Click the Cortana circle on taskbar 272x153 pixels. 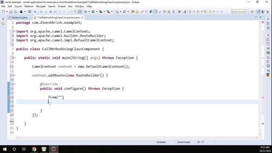click(x=14, y=149)
